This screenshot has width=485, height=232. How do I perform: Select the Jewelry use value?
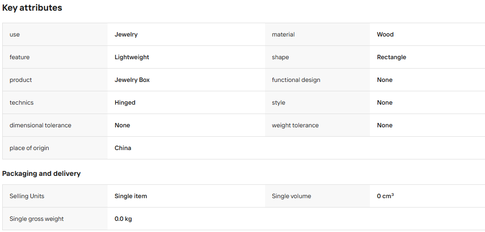tap(126, 35)
